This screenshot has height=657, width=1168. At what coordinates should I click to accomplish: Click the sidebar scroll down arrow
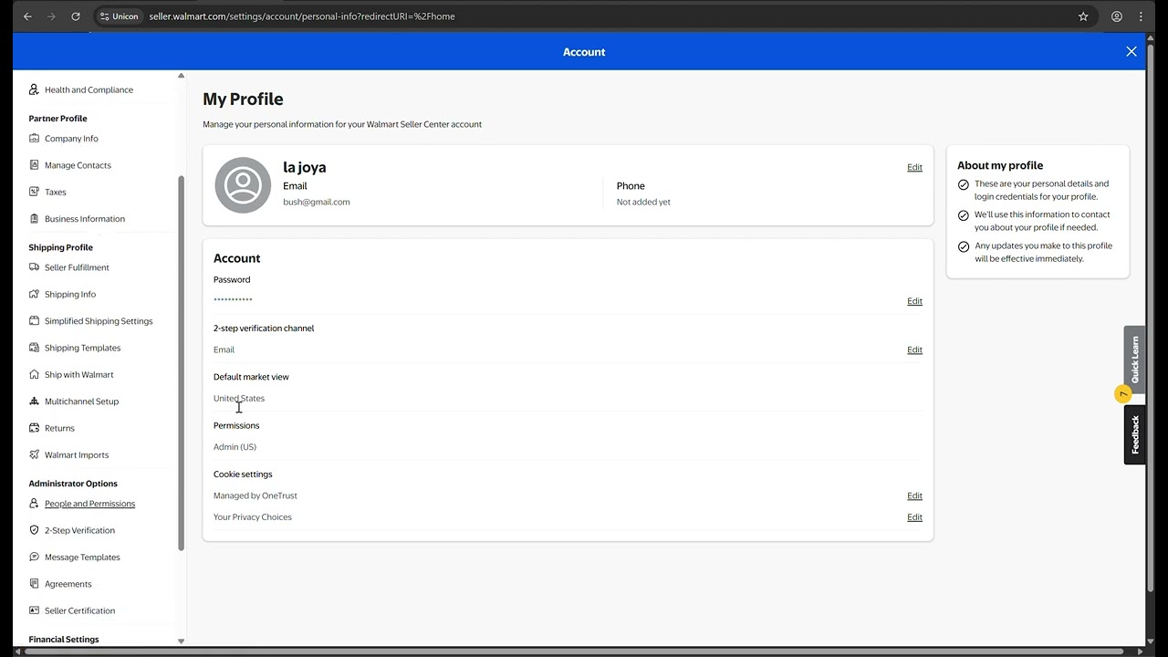point(181,641)
